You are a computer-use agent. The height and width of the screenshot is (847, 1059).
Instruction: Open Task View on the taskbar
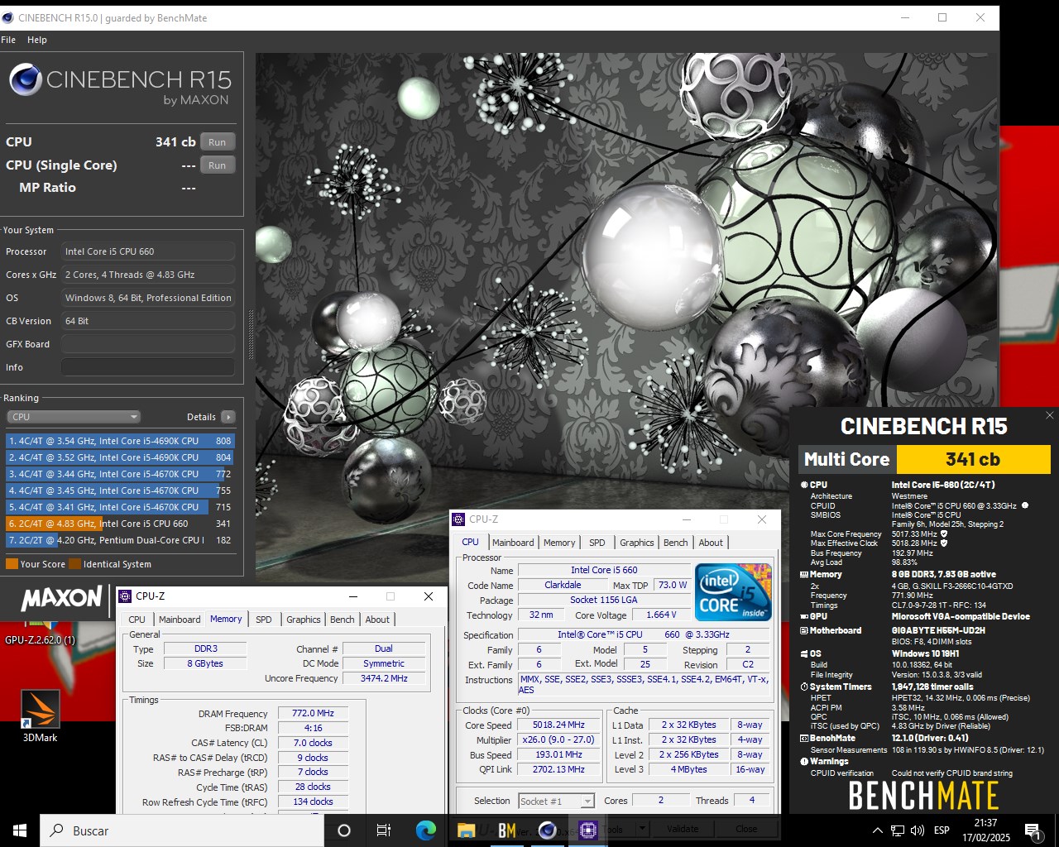pyautogui.click(x=384, y=830)
